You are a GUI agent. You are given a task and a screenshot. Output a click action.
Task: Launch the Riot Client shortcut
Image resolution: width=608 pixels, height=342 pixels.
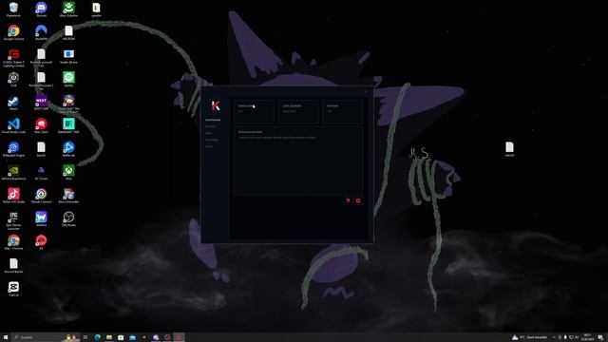41,125
